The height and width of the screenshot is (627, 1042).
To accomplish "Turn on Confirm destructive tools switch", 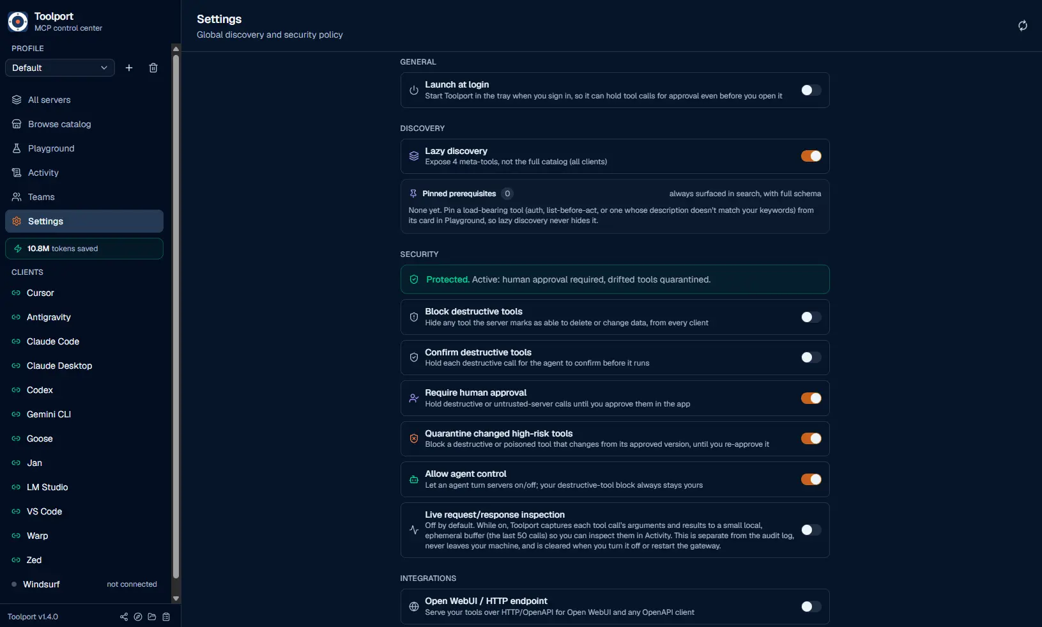I will tap(811, 357).
